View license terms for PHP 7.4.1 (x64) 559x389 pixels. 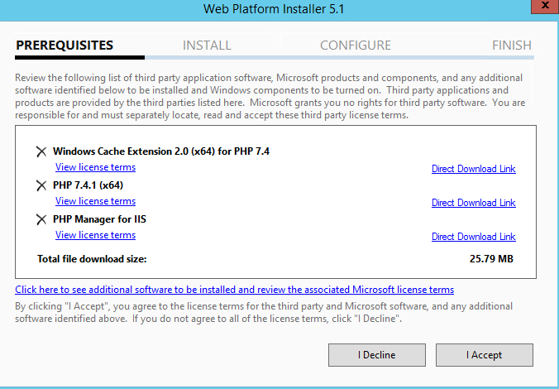[x=96, y=201]
